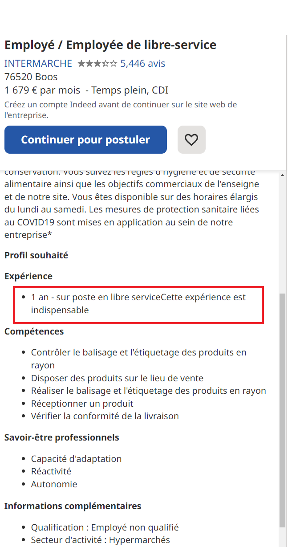Click the Profil souhaité heading
The image size is (288, 547).
tap(37, 255)
